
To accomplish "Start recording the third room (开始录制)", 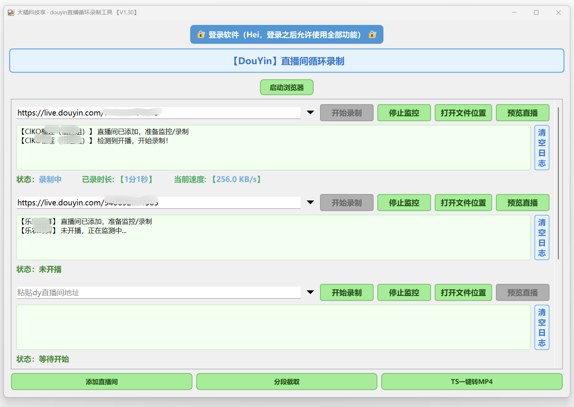I will 347,293.
